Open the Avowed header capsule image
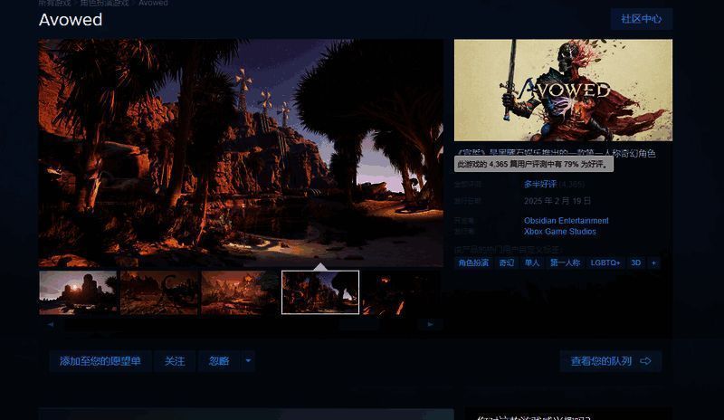 pos(563,90)
